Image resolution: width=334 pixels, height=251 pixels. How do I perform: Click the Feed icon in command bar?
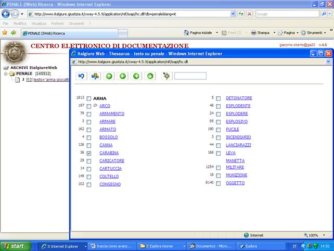(x=224, y=33)
